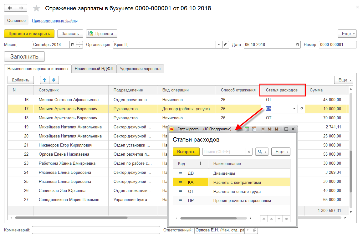This screenshot has width=363, height=238.
Task: Step the Месяц value with the spinner
Action: (79, 44)
